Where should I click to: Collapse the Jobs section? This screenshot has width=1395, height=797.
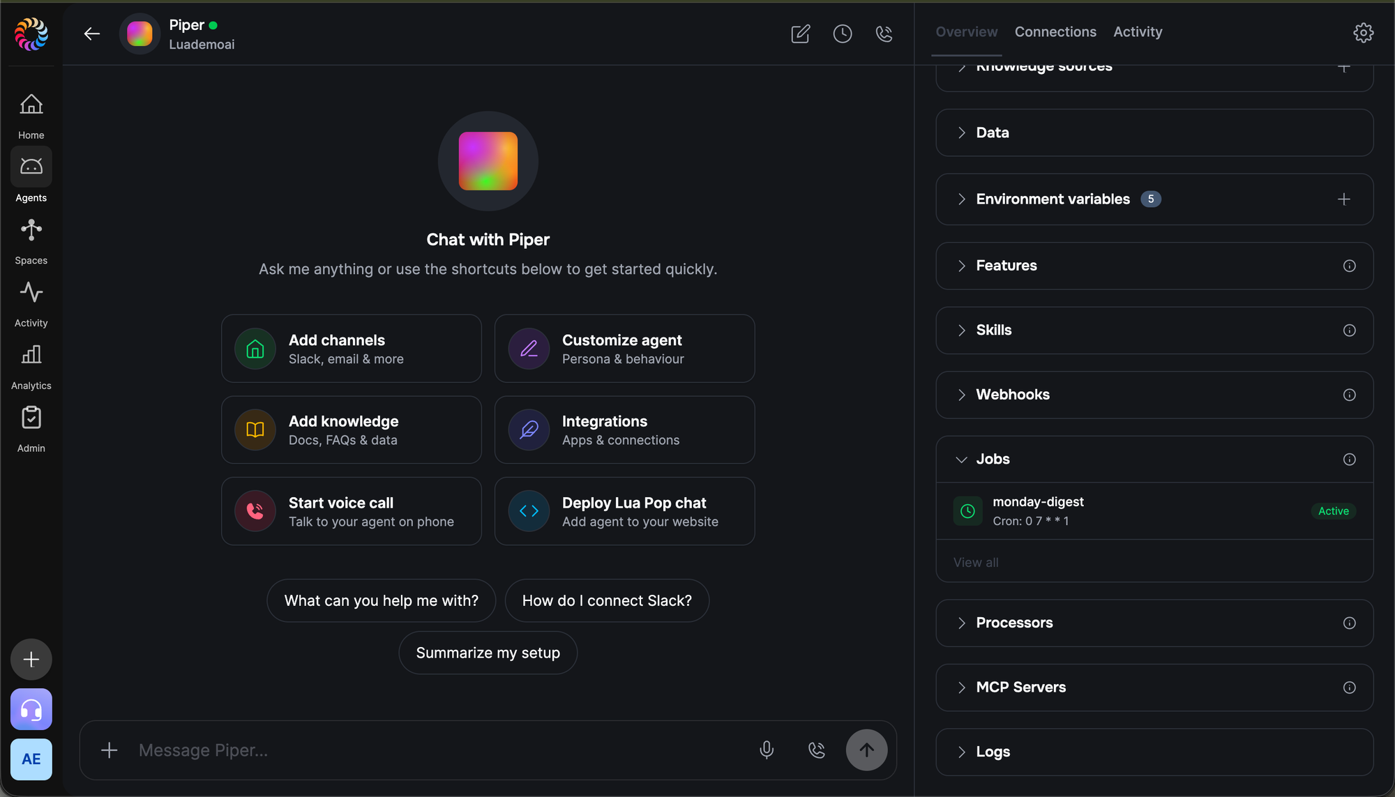click(x=1154, y=459)
